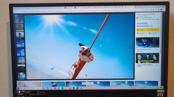Screen dimensions: 174x97
Task: Select the first blue tag chip under the description
Action: 142,23
